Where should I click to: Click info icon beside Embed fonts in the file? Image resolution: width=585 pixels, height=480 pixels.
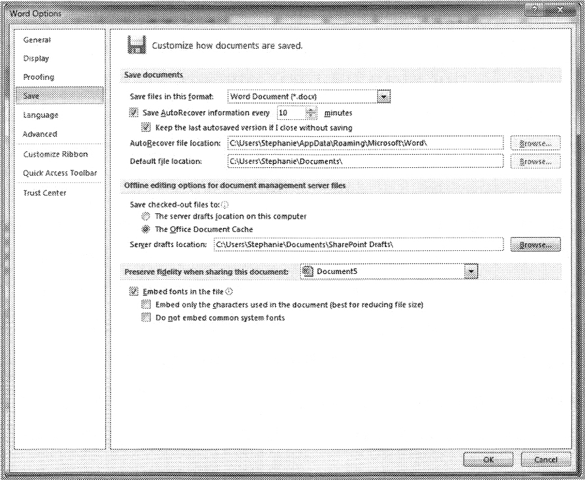[x=230, y=292]
